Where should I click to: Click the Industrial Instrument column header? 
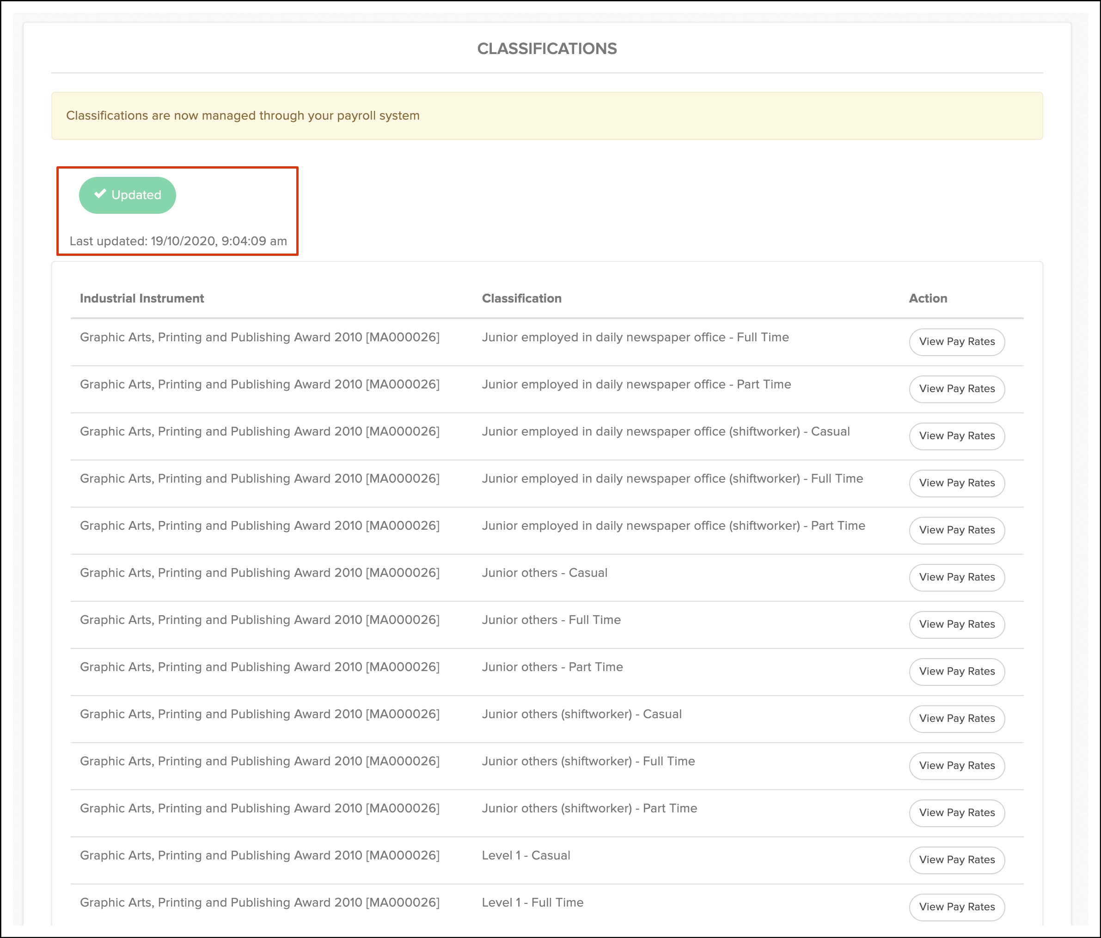142,298
